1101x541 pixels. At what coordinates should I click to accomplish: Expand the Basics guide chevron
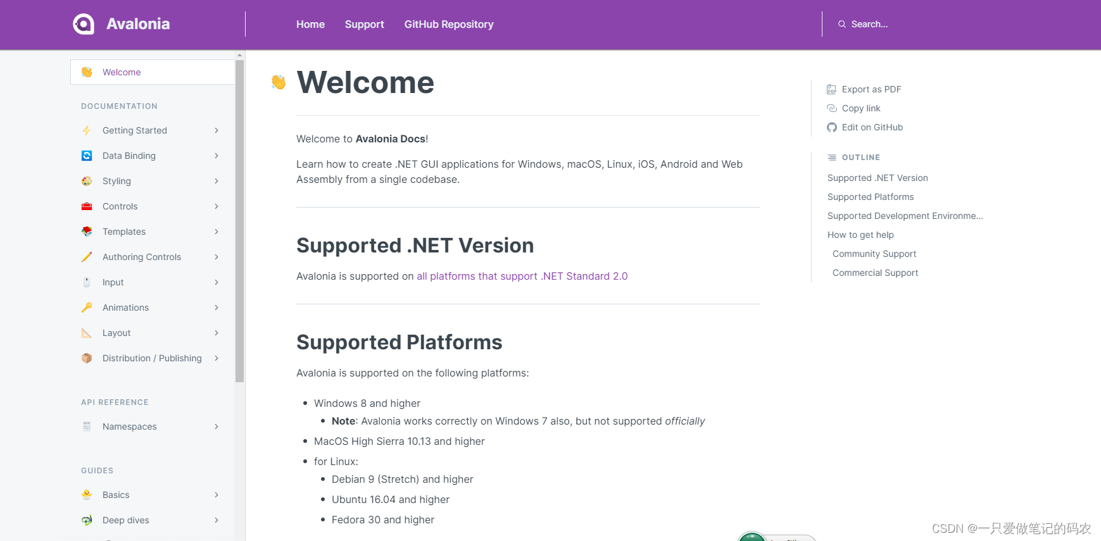point(217,495)
